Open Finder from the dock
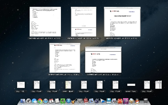This screenshot has width=168, height=105. click(23, 101)
